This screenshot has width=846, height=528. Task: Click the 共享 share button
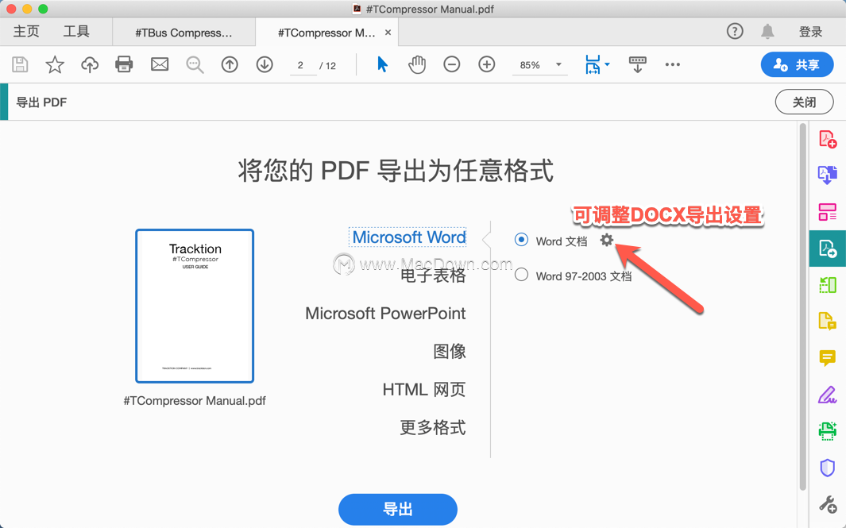[797, 65]
